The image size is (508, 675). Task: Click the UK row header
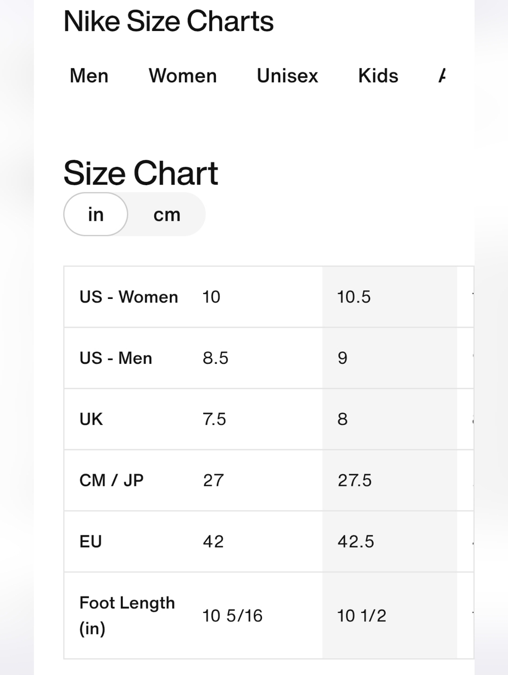pos(91,419)
